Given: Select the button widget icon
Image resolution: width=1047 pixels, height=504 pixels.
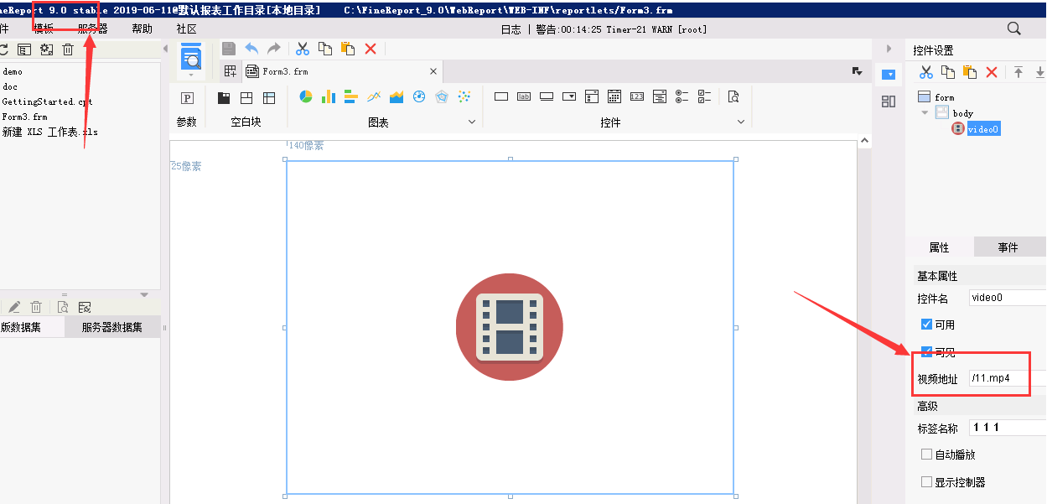Looking at the screenshot, I should pos(547,96).
